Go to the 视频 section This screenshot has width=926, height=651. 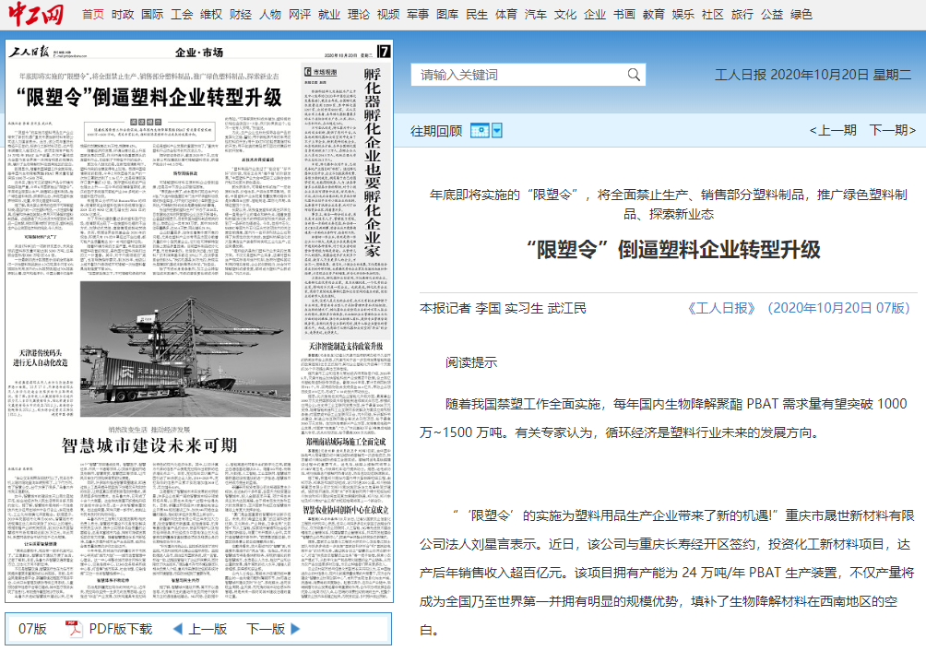(x=388, y=14)
